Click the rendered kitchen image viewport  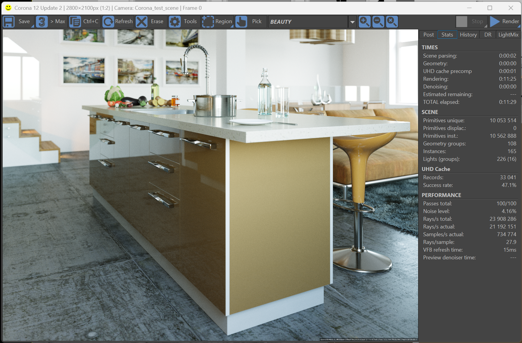click(210, 185)
